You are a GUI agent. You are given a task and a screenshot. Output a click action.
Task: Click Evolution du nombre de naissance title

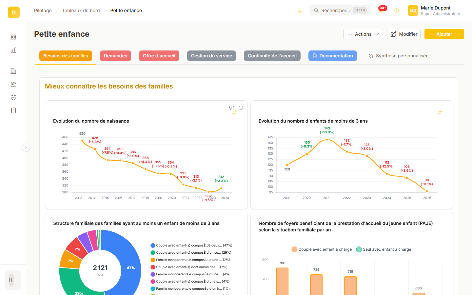tap(91, 121)
